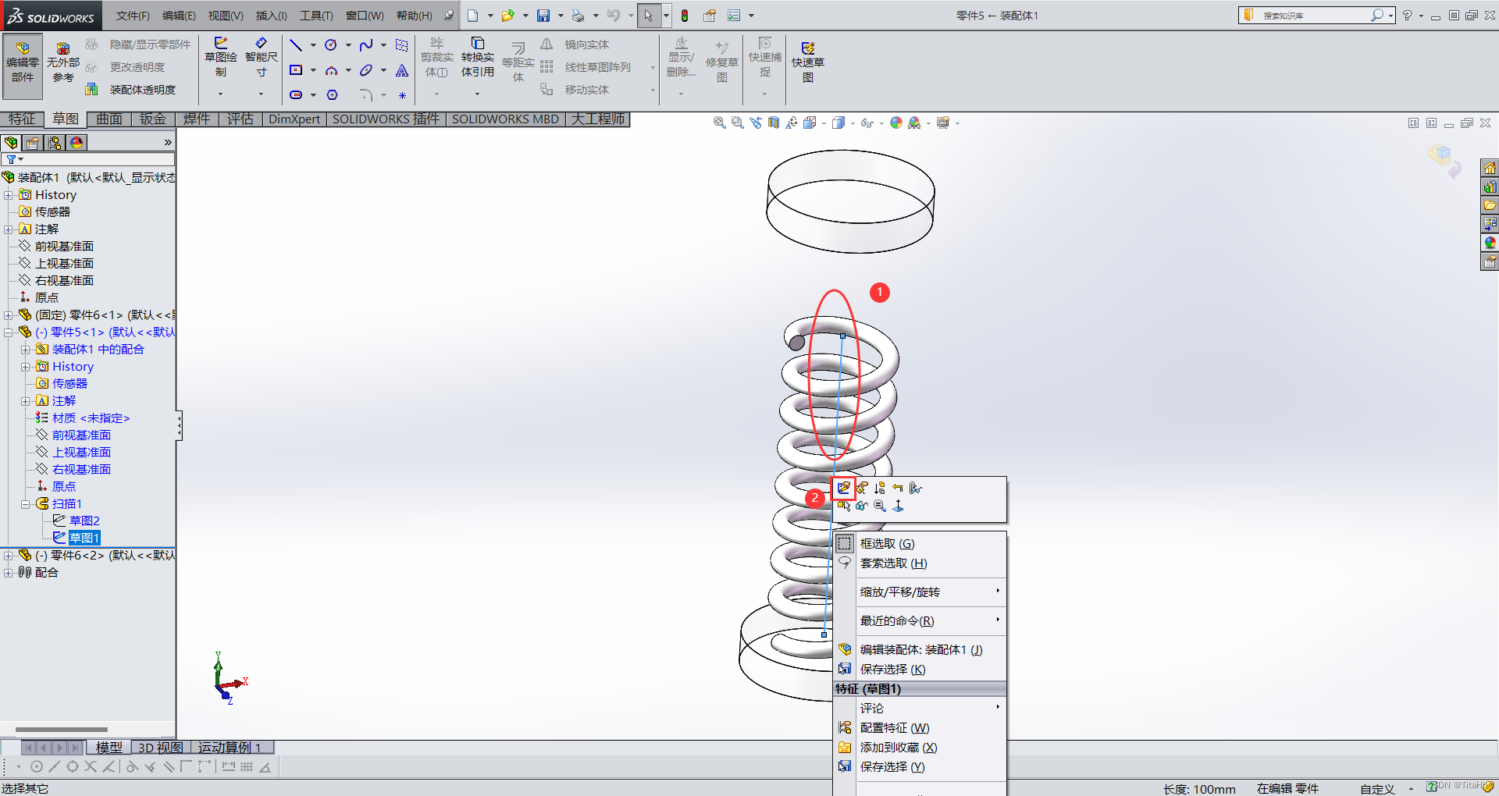Click the 无外部参考 (No External References) tool
Viewport: 1499px width, 796px height.
coord(62,62)
